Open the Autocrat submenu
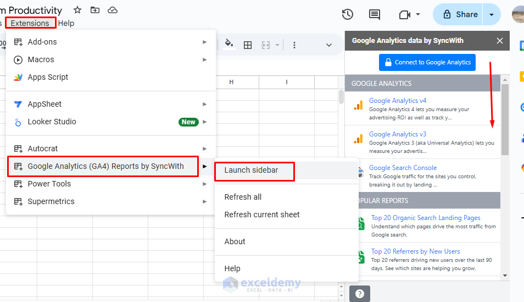This screenshot has height=302, width=524. click(x=110, y=149)
